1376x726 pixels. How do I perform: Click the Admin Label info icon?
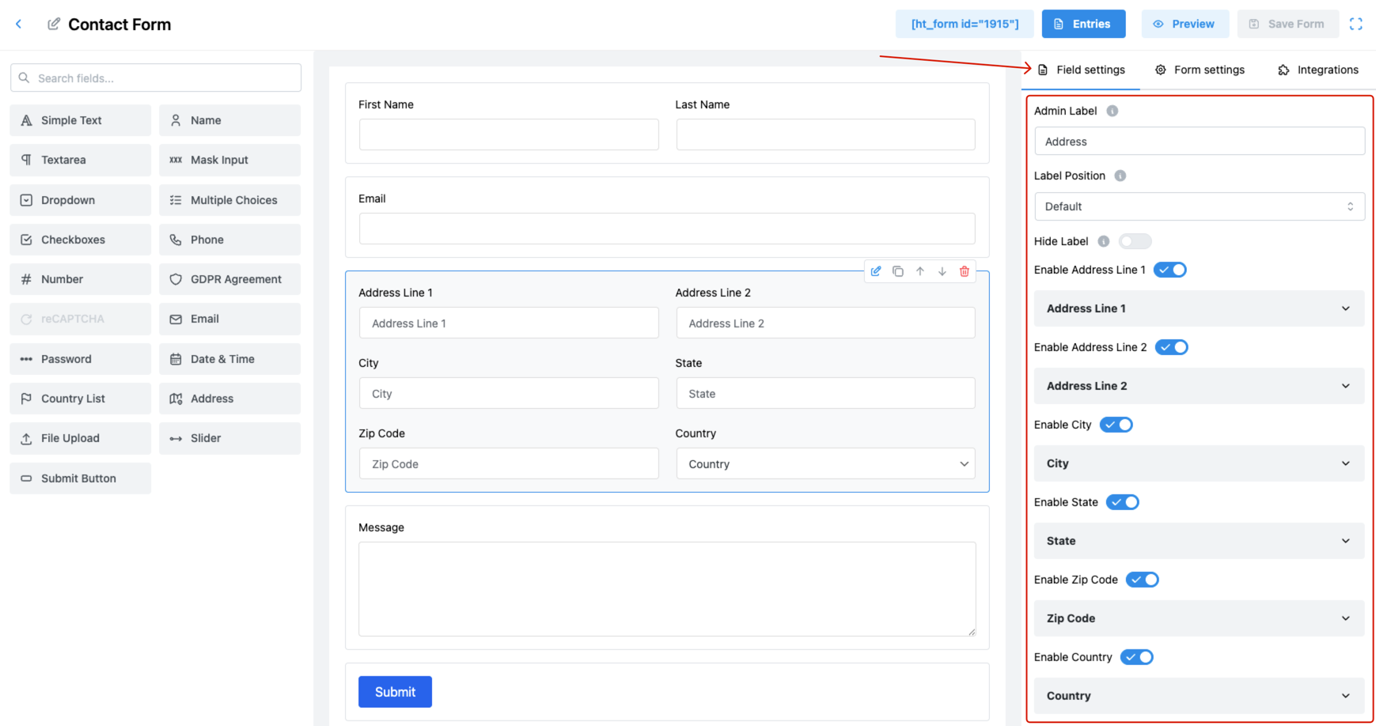point(1113,111)
